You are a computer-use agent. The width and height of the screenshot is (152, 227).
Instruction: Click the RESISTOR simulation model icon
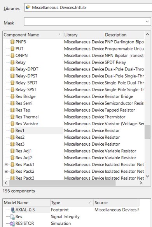pos(12,224)
